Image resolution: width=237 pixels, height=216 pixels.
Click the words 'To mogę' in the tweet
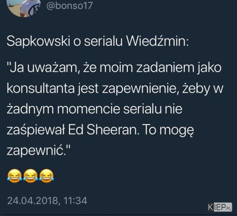(x=168, y=131)
